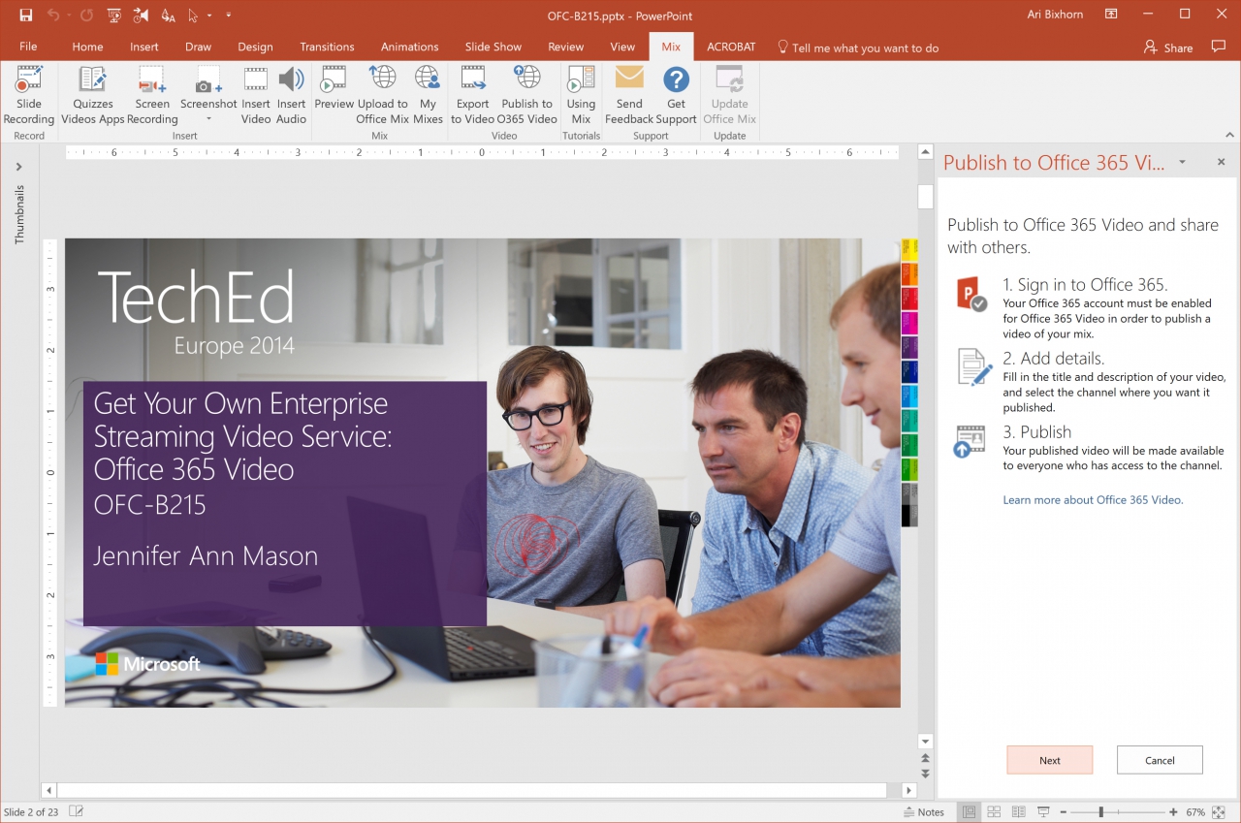Open Using Mix tutorials

(581, 96)
